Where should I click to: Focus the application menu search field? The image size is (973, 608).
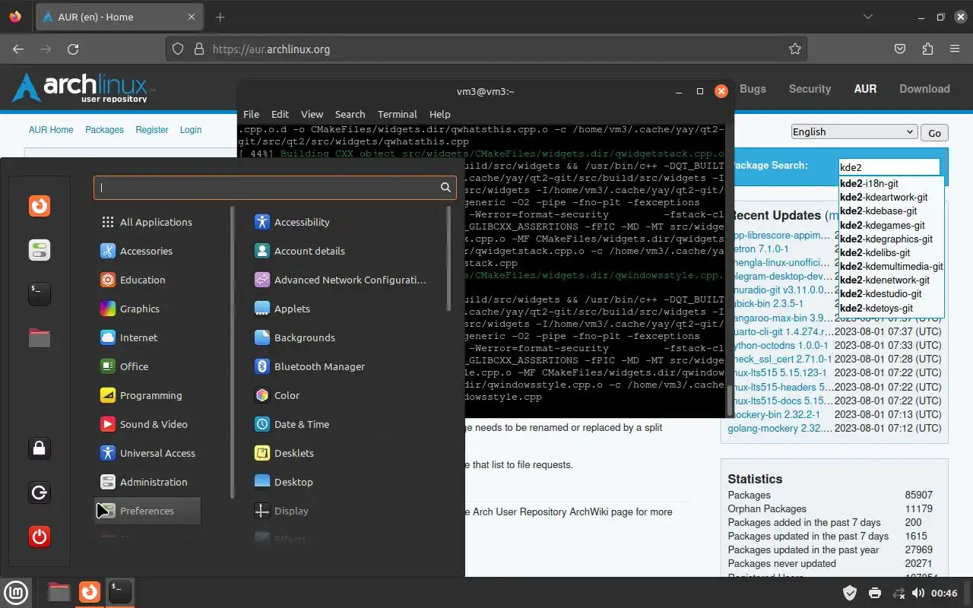275,187
